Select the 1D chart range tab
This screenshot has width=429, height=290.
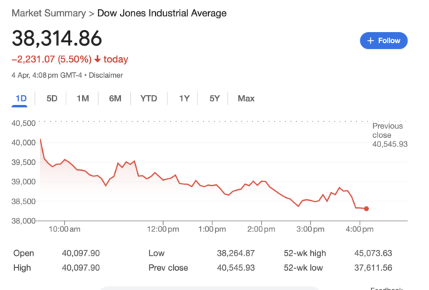(x=21, y=99)
